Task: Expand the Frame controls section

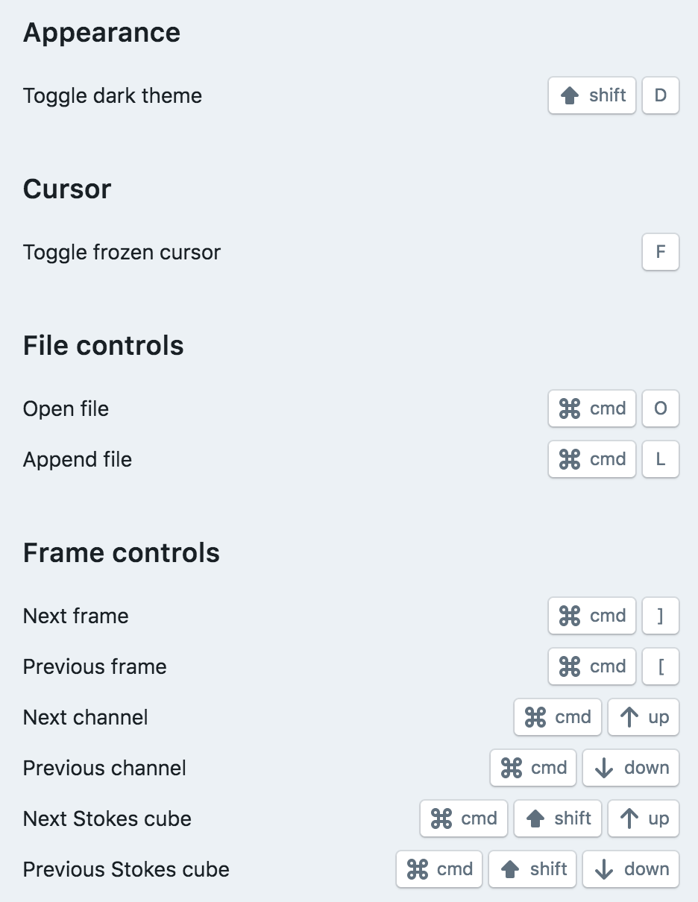Action: tap(122, 552)
